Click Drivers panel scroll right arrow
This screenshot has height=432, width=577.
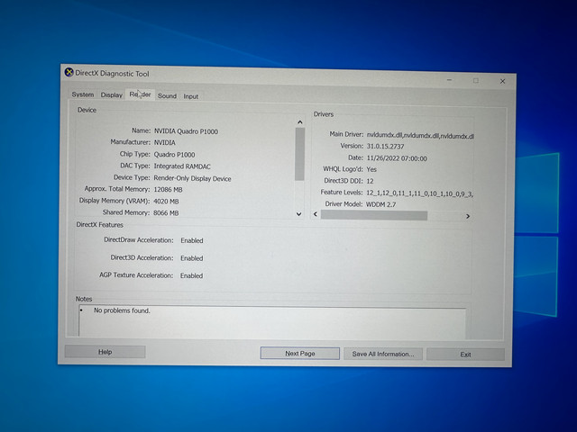click(468, 216)
